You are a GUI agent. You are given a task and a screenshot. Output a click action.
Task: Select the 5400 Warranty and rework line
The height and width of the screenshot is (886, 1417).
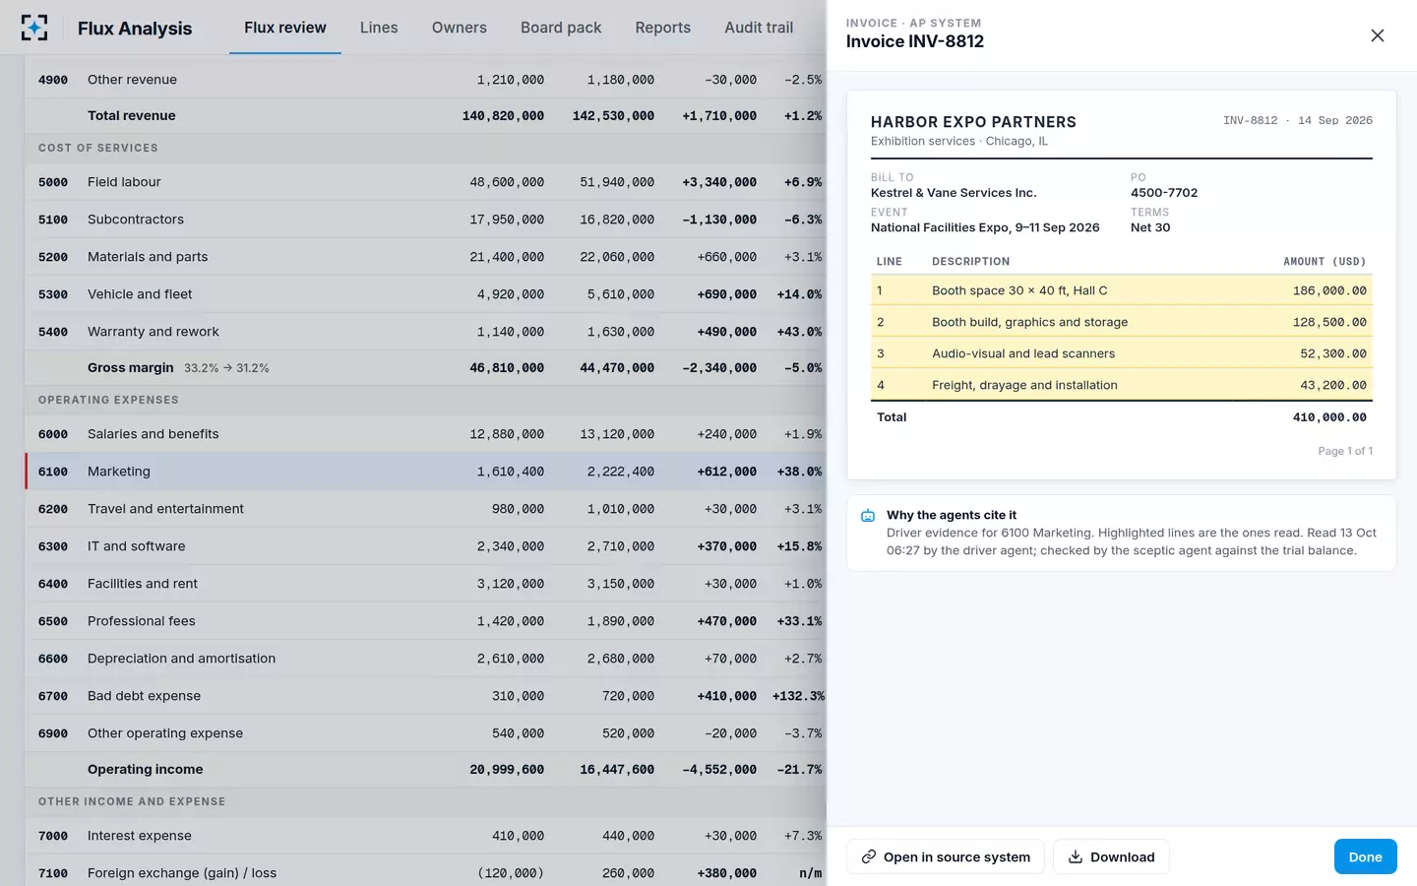(426, 332)
